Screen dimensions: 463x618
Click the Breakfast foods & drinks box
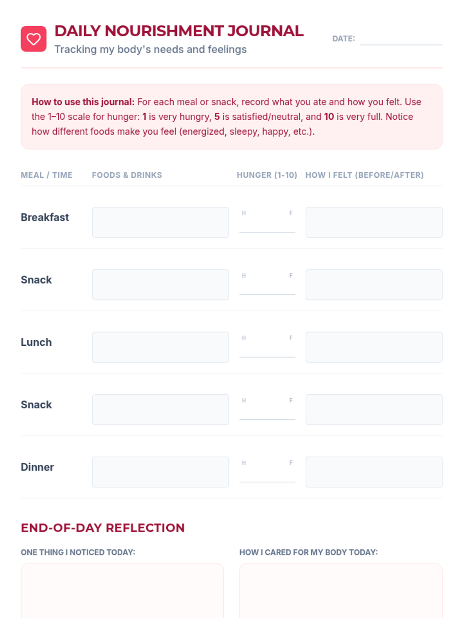(x=160, y=222)
